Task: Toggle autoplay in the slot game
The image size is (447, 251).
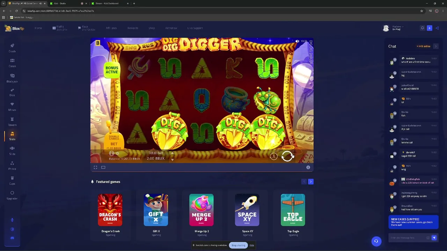Action: pos(274,157)
